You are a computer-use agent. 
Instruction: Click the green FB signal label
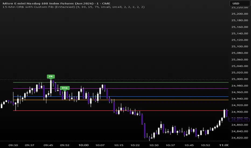[x=51, y=76]
